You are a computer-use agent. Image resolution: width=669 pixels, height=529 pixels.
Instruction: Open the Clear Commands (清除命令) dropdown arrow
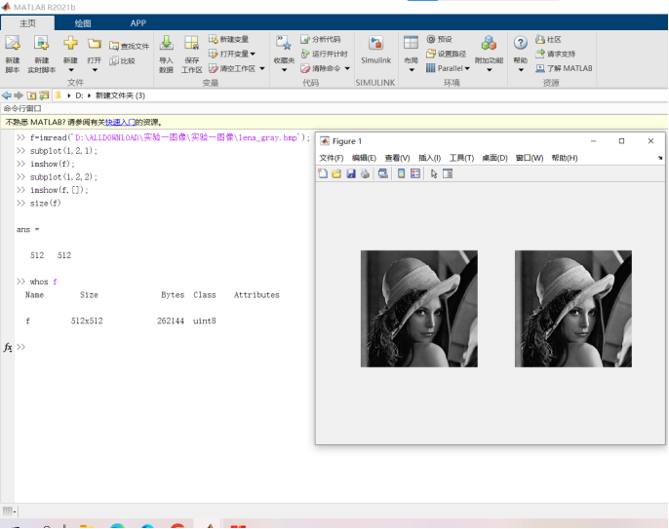click(348, 68)
